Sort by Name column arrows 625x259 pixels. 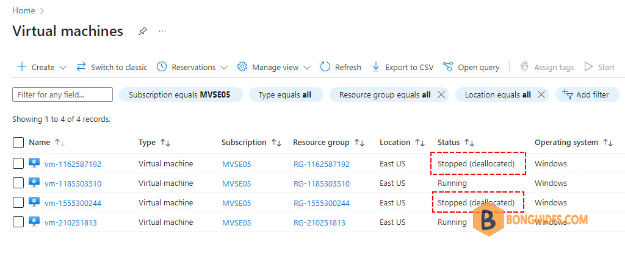60,143
